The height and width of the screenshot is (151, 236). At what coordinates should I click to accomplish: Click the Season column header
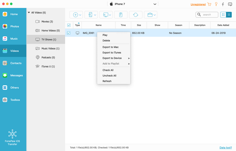179,25
